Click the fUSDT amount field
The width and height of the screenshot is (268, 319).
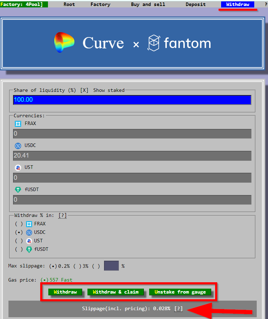coord(132,200)
